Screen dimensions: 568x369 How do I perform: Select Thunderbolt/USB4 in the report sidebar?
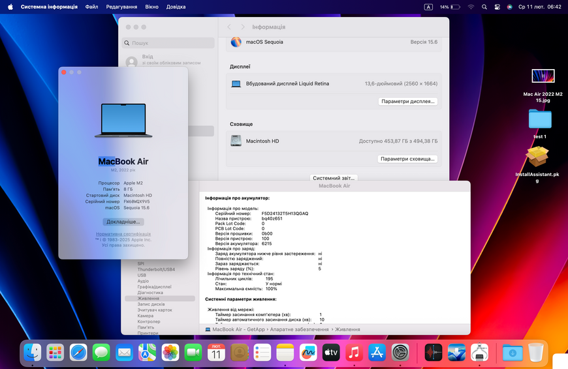(156, 269)
